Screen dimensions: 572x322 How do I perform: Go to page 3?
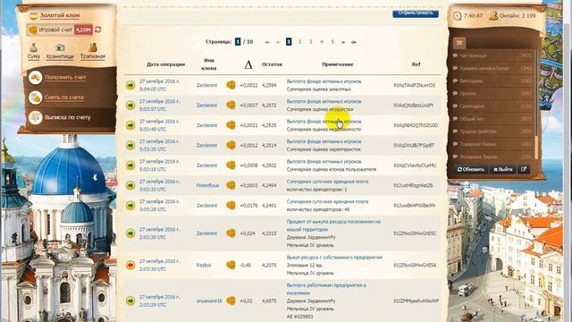point(311,42)
